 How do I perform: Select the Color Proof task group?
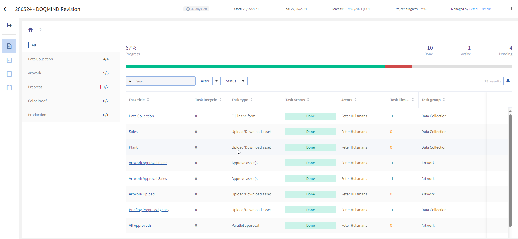point(37,101)
